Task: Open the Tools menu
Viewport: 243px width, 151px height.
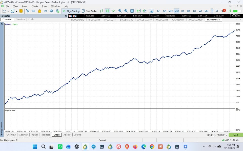Action: point(45,6)
